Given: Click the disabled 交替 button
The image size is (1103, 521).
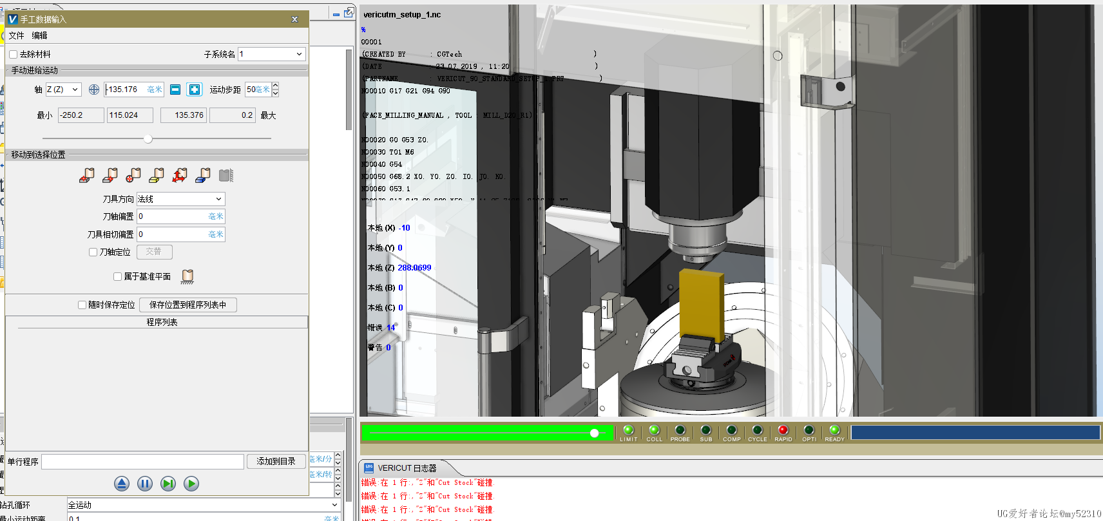Looking at the screenshot, I should tap(154, 252).
